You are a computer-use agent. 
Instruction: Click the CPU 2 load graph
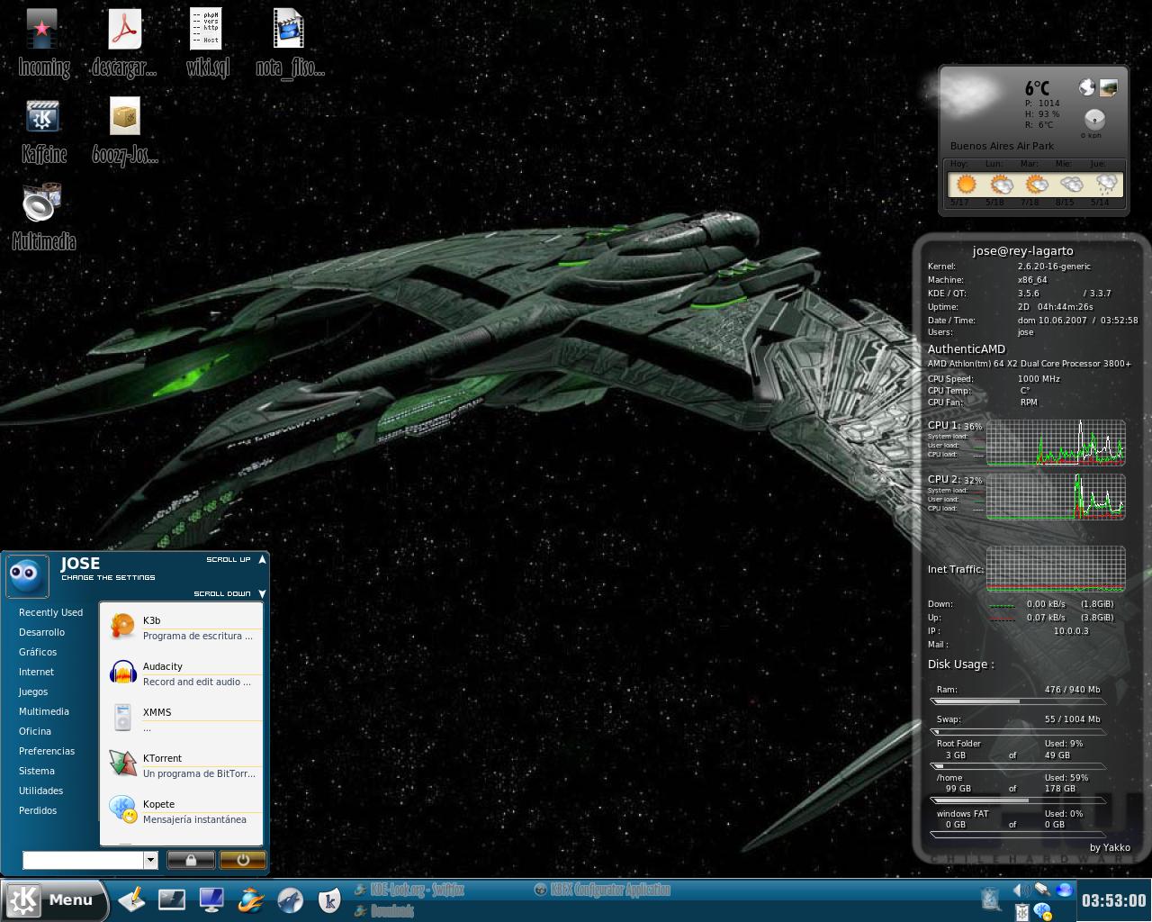[x=1056, y=496]
